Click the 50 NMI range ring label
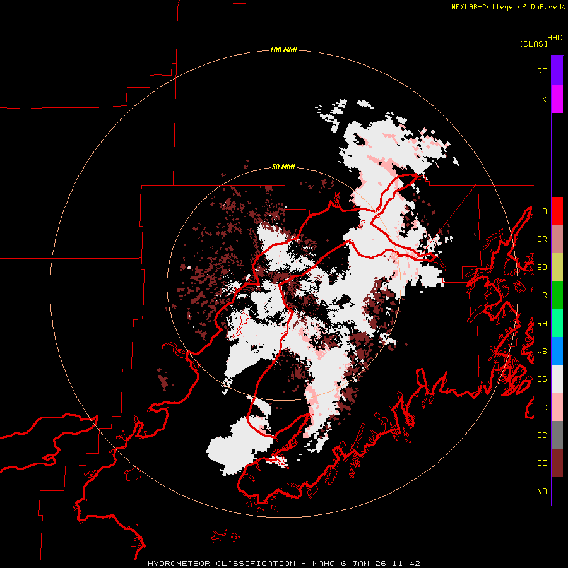This screenshot has height=568, width=568. pos(283,167)
